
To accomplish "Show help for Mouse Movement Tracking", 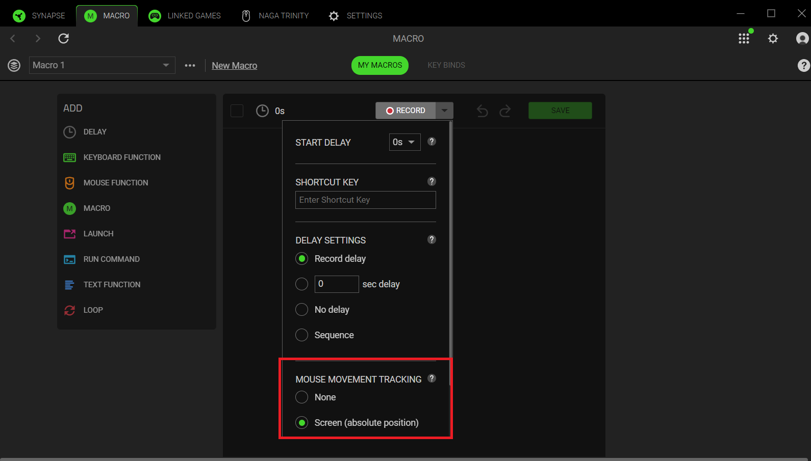I will pyautogui.click(x=432, y=378).
